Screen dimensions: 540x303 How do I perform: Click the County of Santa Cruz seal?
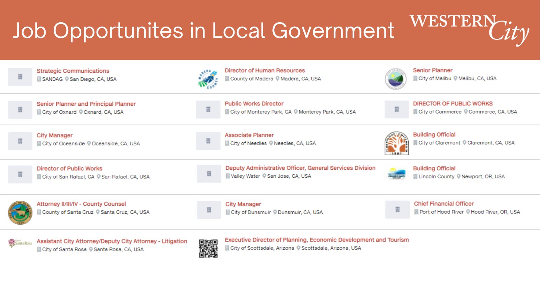20,212
